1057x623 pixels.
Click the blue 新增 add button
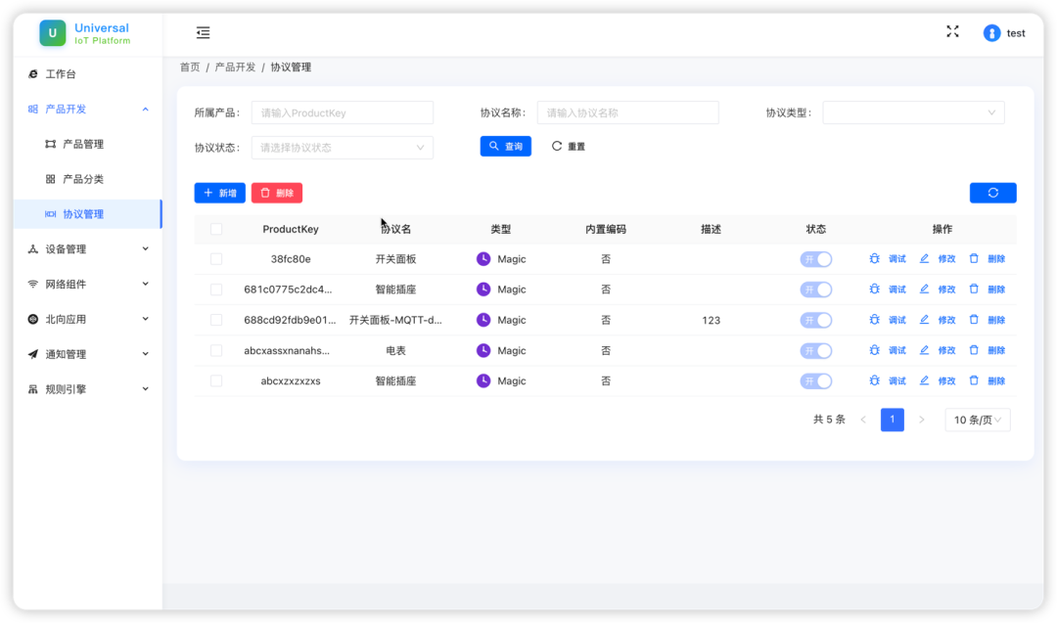click(x=219, y=193)
